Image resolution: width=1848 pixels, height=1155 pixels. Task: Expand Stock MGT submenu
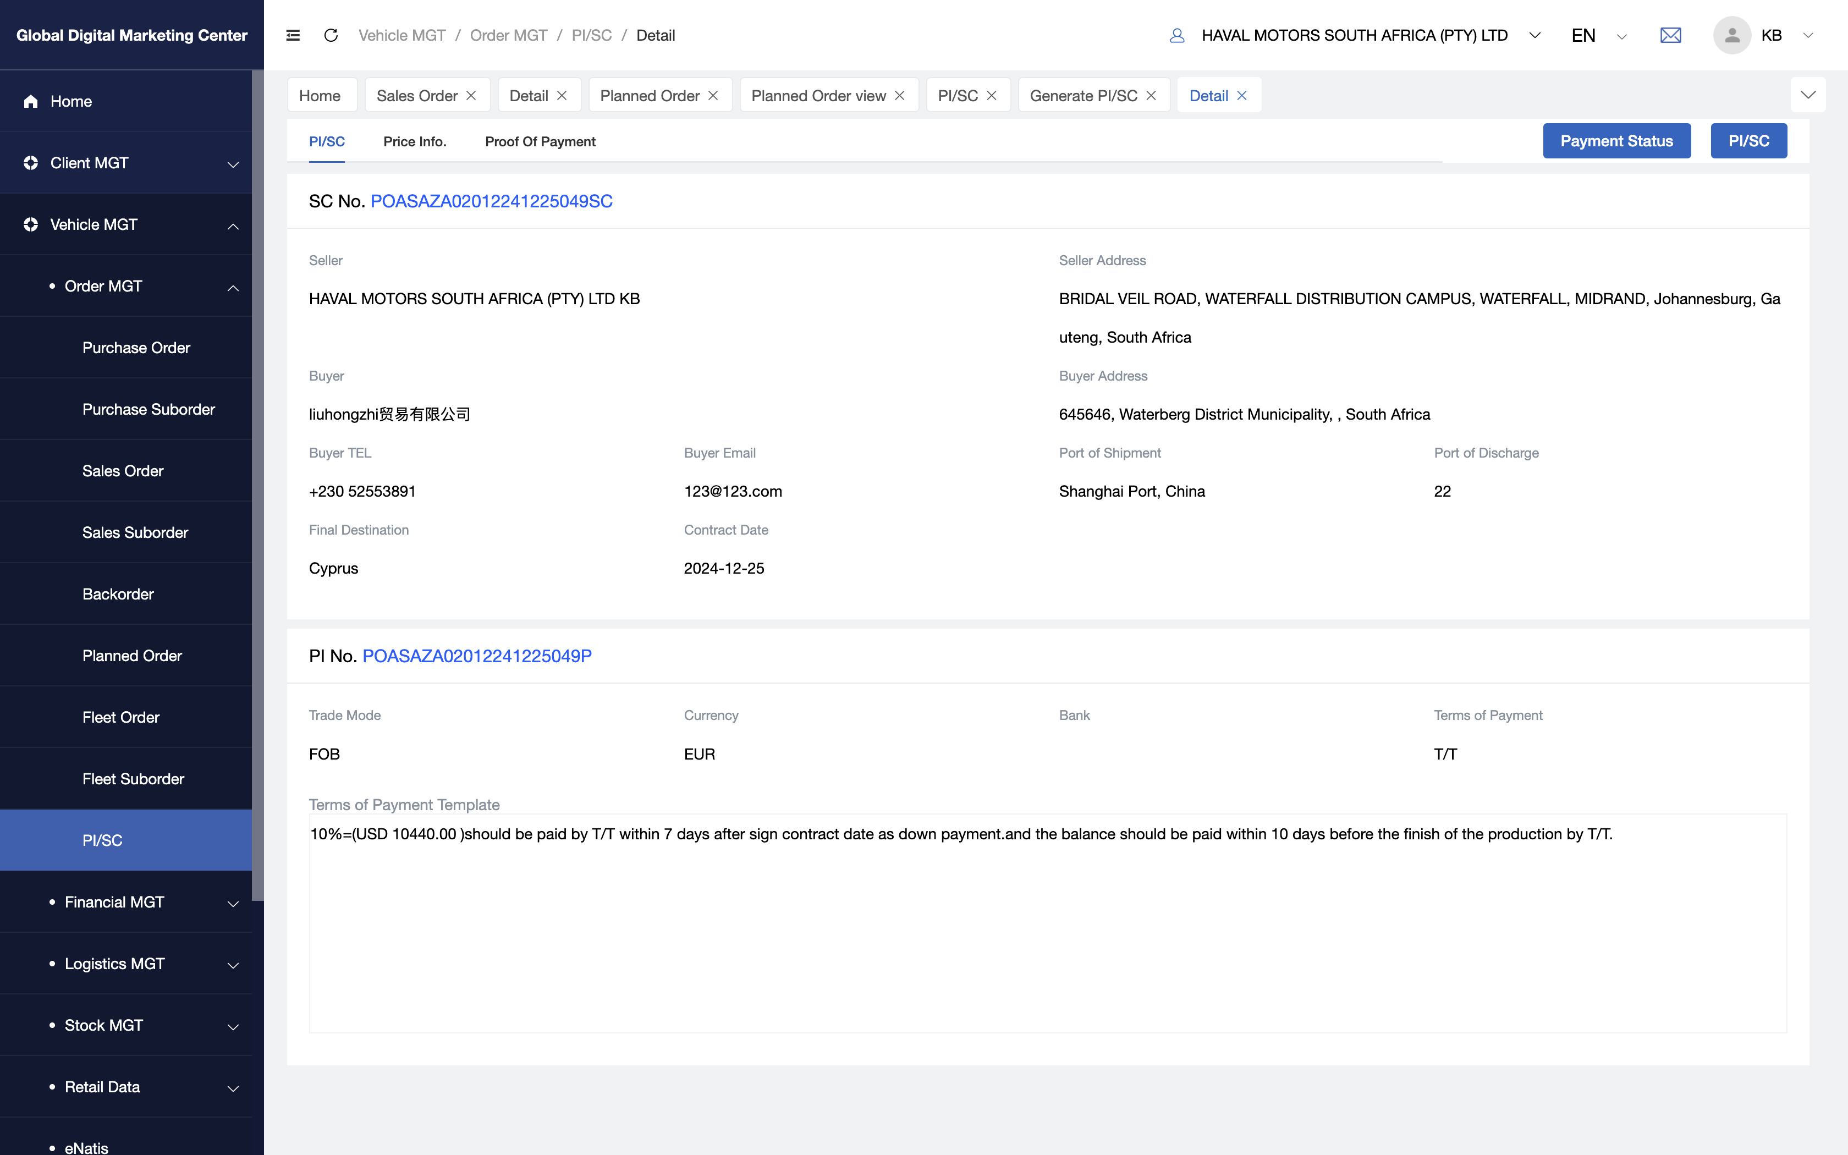(233, 1027)
